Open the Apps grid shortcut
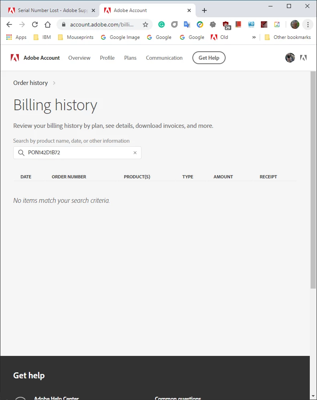The image size is (317, 400). click(x=16, y=37)
